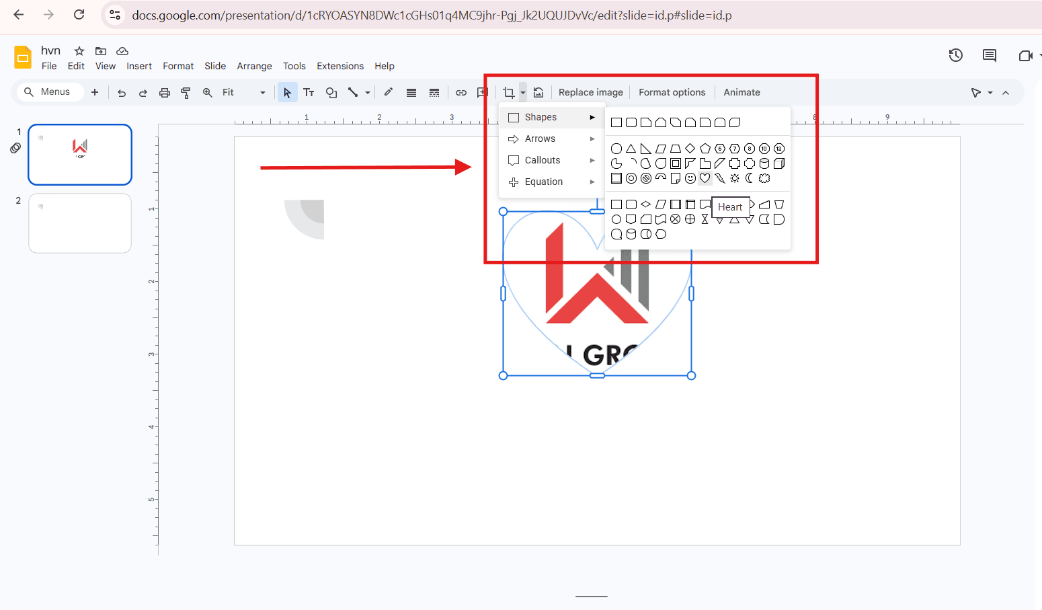Choose the flowchart Summing junction shape
The height and width of the screenshot is (610, 1042).
click(676, 219)
